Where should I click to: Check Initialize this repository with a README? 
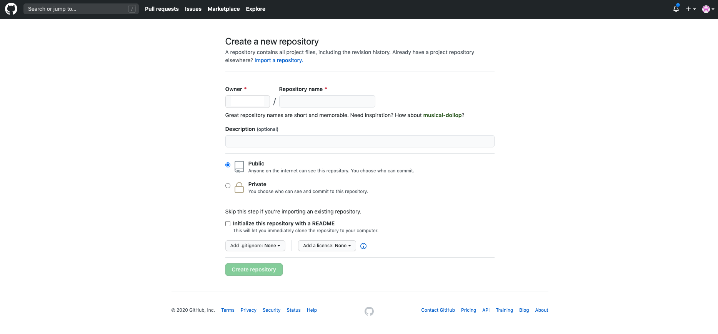pos(228,223)
